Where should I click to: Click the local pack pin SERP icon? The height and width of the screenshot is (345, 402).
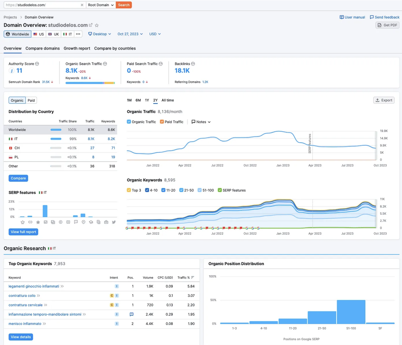pyautogui.click(x=84, y=222)
